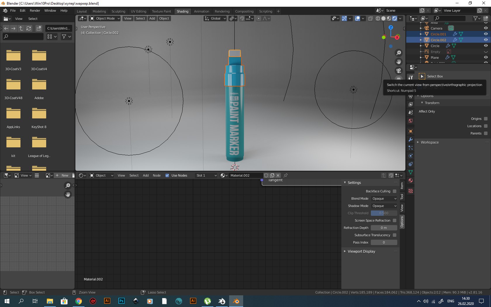Screen dimensions: 491x307
Task: Open Object properties orange square tab
Action: (x=411, y=131)
